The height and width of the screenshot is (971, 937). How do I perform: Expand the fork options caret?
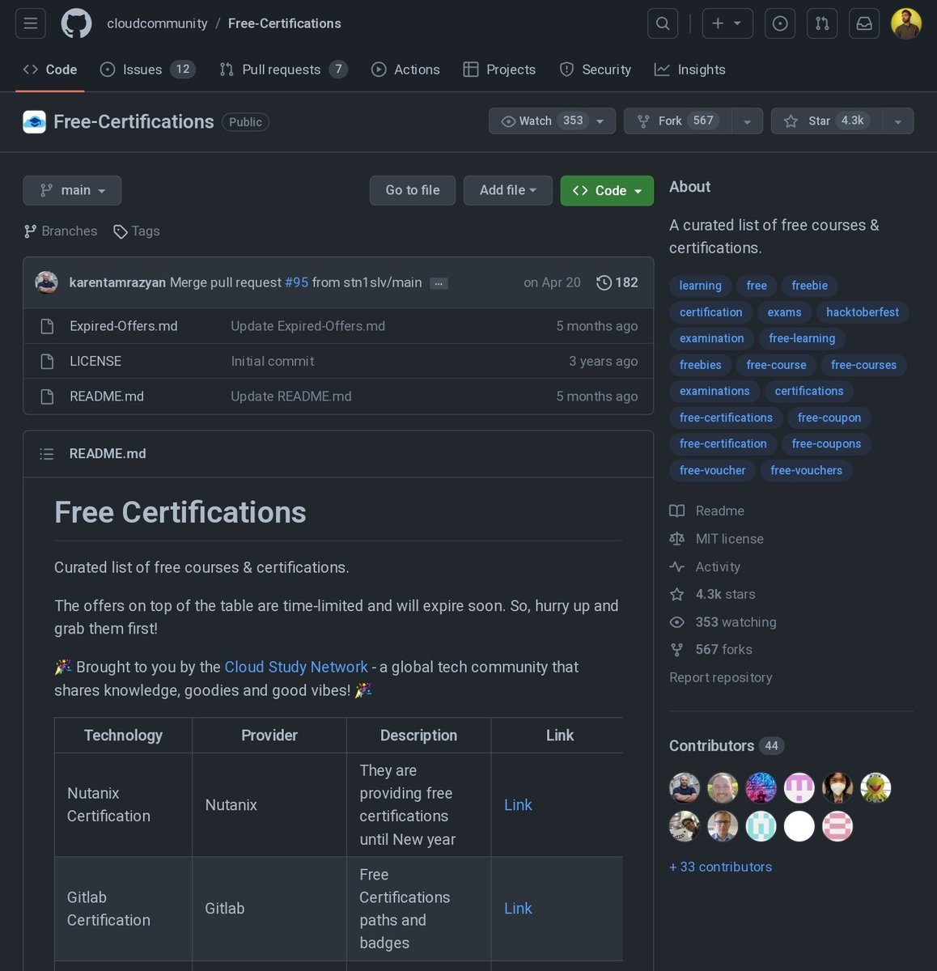coord(747,121)
